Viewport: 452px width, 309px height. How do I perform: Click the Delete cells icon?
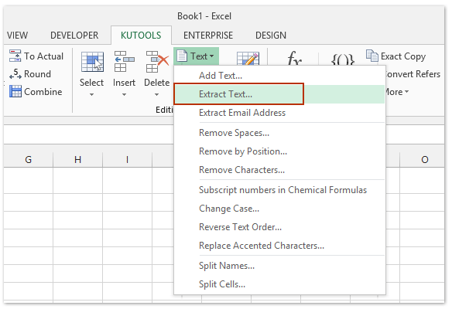(x=157, y=62)
